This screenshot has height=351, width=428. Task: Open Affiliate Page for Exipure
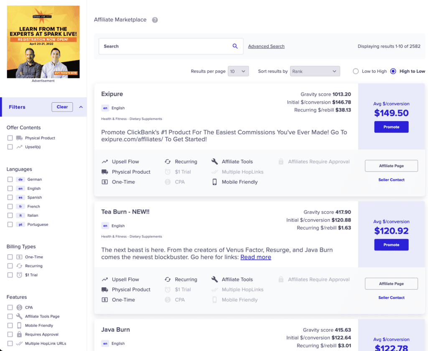click(391, 166)
